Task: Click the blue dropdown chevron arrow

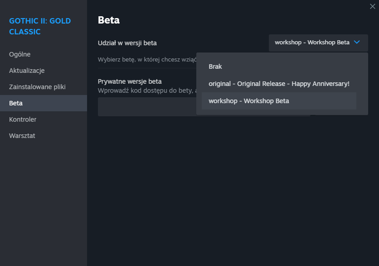Action: (x=357, y=43)
